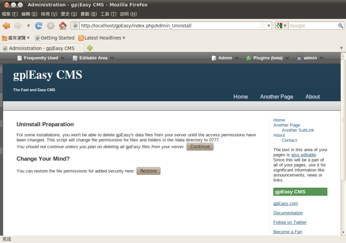Image resolution: width=346 pixels, height=243 pixels.
Task: Open the 歷史 (S) menu
Action: coord(69,14)
